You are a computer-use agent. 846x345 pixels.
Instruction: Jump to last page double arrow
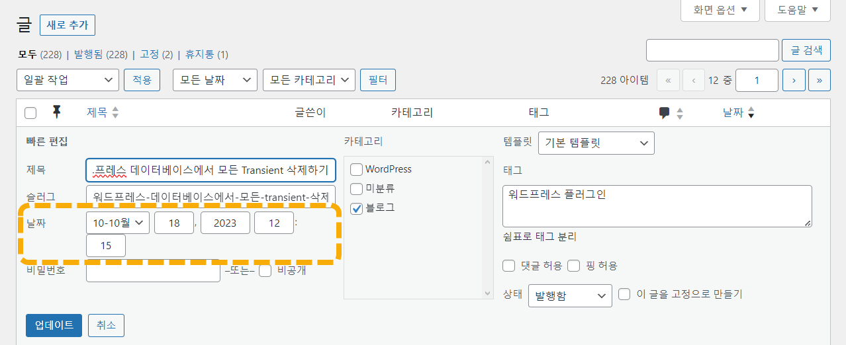[820, 80]
